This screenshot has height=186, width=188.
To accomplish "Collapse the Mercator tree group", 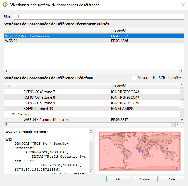I will click(x=13, y=114).
